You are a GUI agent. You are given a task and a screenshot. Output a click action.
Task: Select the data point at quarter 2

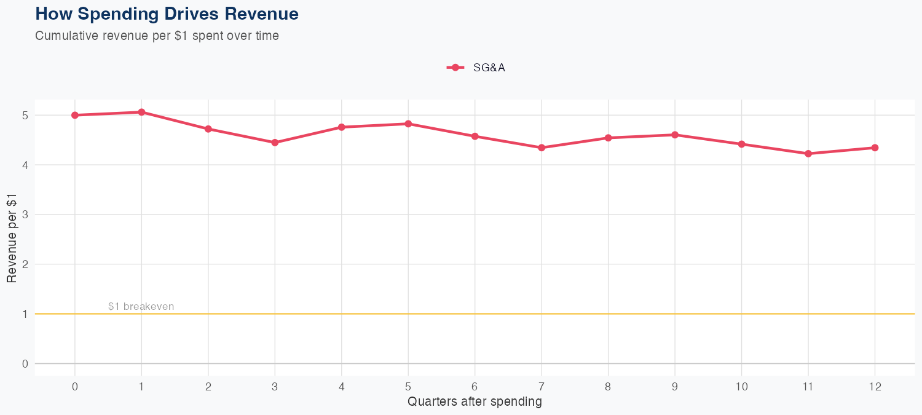208,129
